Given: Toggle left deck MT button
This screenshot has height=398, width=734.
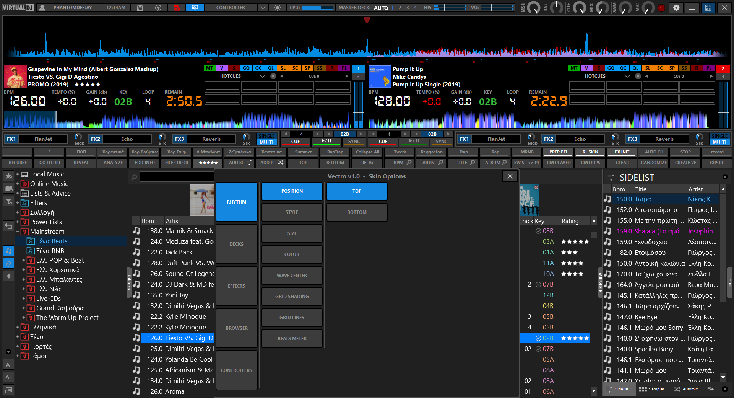Looking at the screenshot, I should (209, 68).
